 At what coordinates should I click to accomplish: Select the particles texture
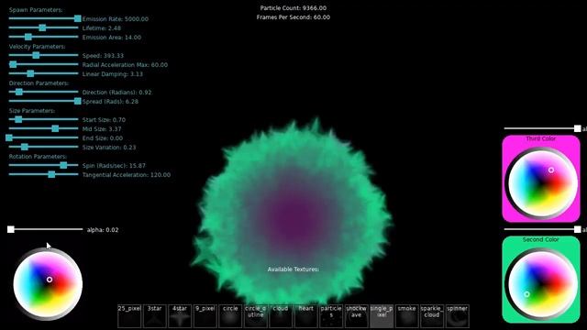point(331,316)
